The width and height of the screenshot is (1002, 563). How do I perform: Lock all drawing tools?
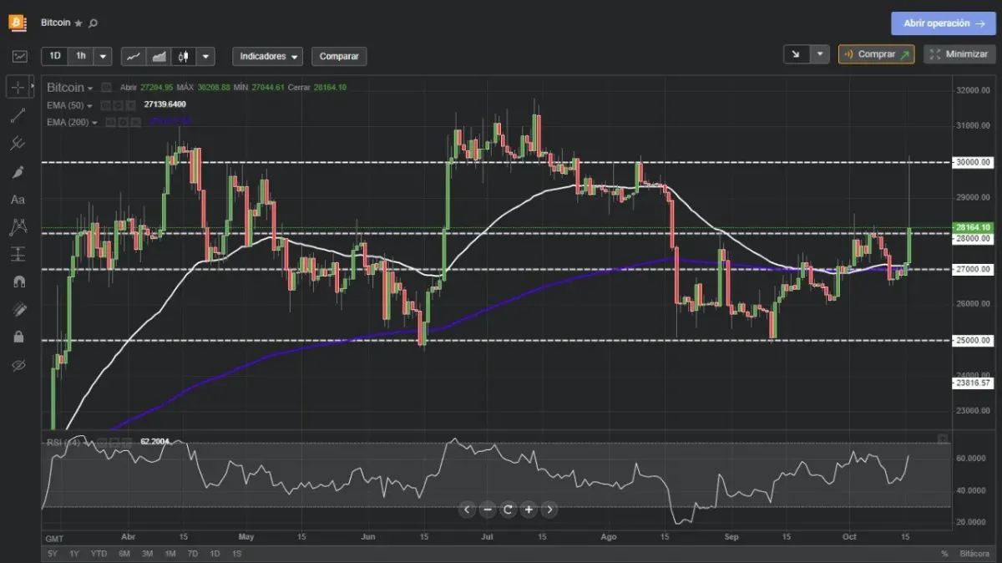[18, 337]
